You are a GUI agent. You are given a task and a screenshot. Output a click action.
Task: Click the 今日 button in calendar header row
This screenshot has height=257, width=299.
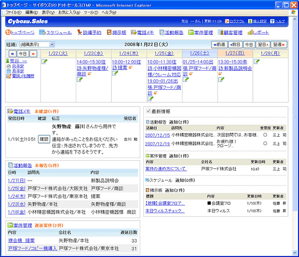23,54
